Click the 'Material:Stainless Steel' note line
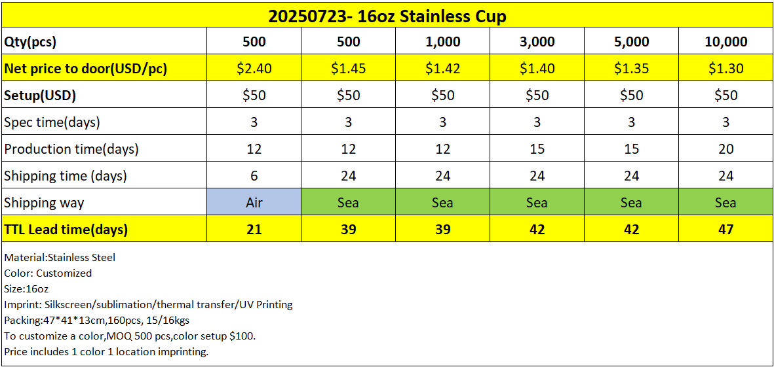Viewport: 774px width, 367px height. pyautogui.click(x=60, y=258)
